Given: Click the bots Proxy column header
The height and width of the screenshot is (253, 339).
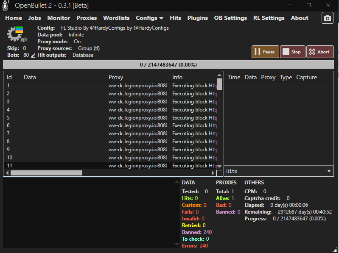Looking at the screenshot, I should [x=116, y=77].
